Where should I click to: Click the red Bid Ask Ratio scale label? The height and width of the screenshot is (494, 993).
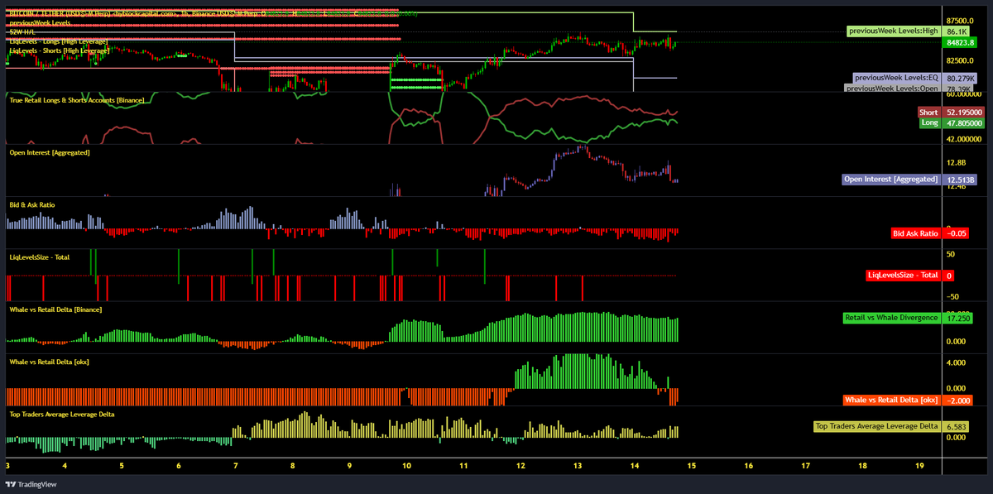point(916,233)
